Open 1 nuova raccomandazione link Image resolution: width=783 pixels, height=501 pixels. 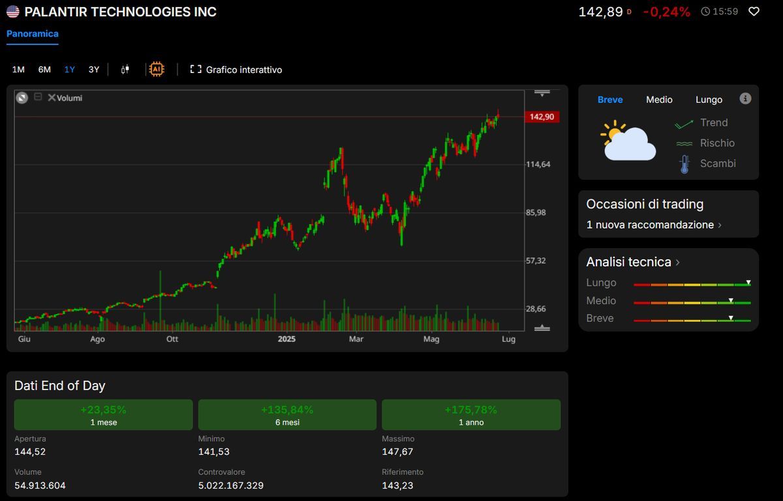pyautogui.click(x=654, y=225)
